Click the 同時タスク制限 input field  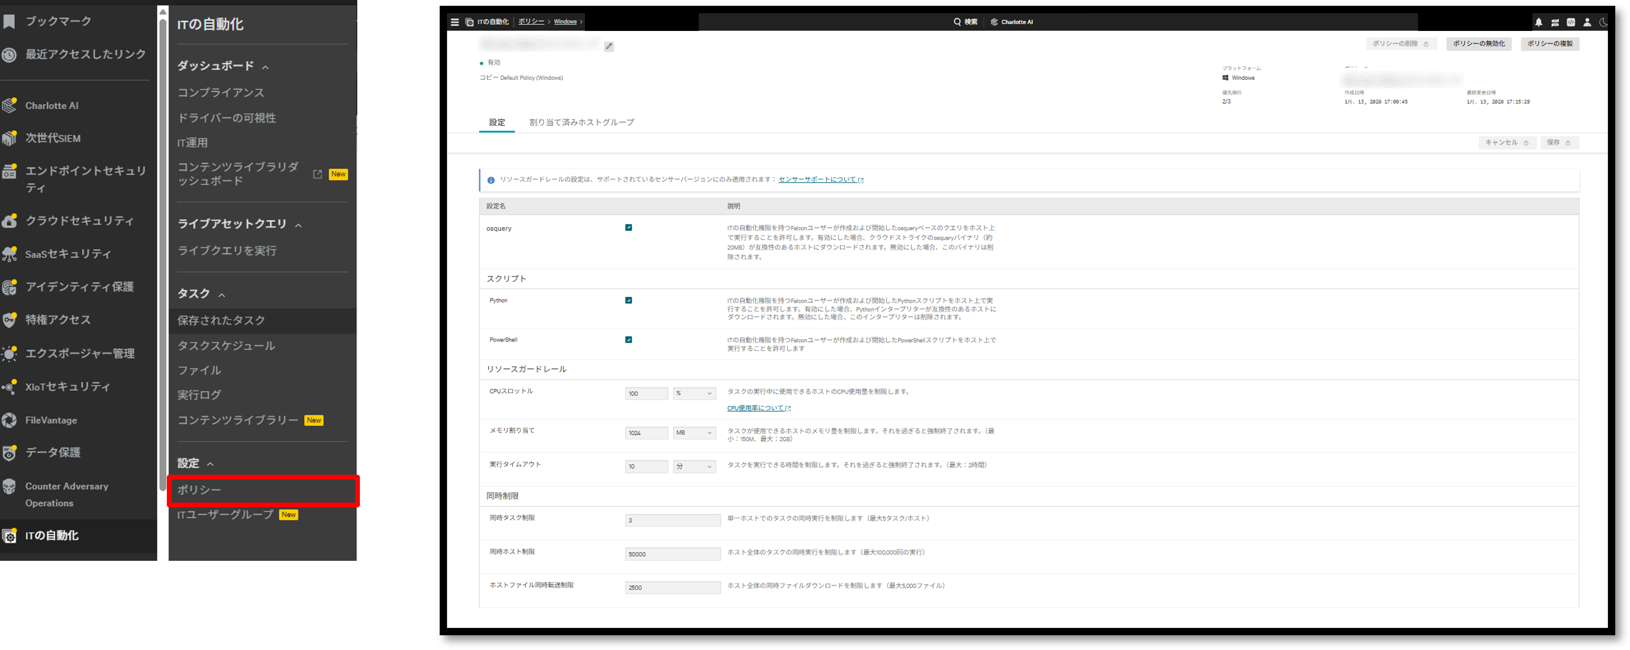click(672, 520)
